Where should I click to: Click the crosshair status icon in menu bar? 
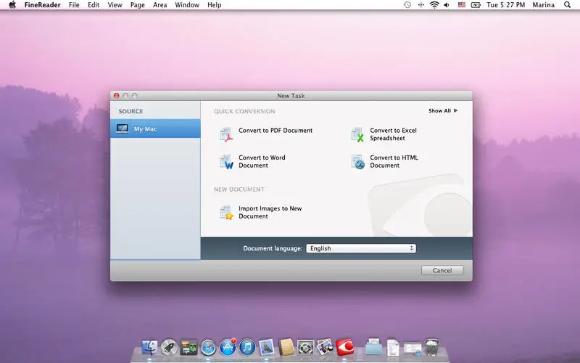tap(421, 5)
